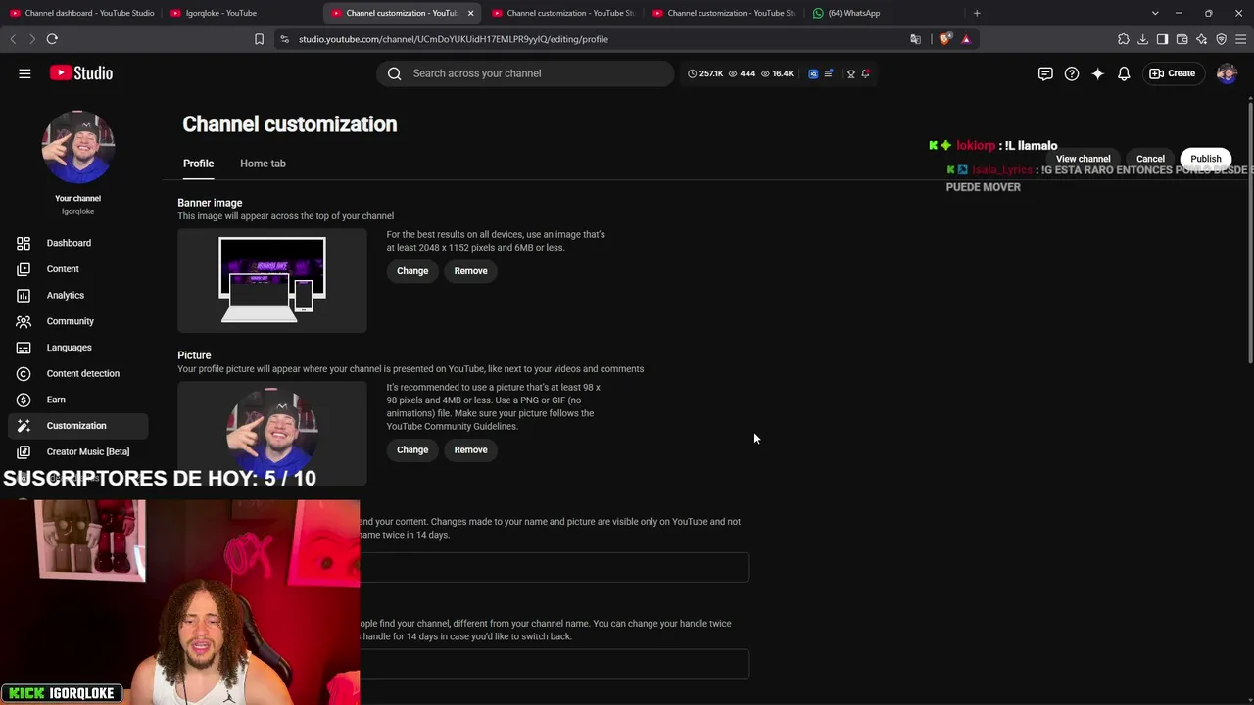This screenshot has width=1254, height=705.
Task: Click the Search across your channel field
Action: (525, 73)
